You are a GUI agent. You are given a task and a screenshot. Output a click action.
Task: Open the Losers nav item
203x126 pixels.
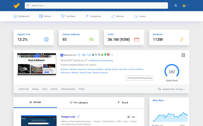click(x=140, y=16)
